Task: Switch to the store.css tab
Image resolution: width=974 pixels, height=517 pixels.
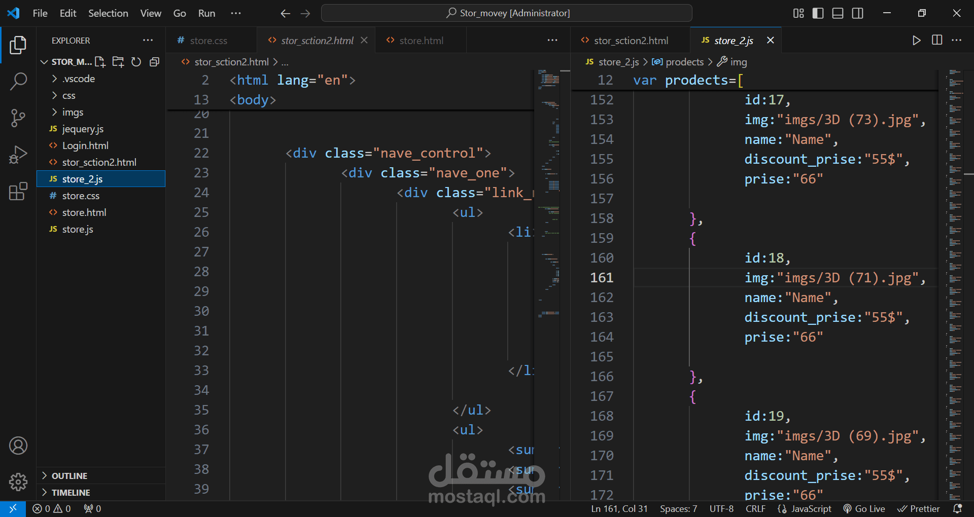Action: click(211, 41)
